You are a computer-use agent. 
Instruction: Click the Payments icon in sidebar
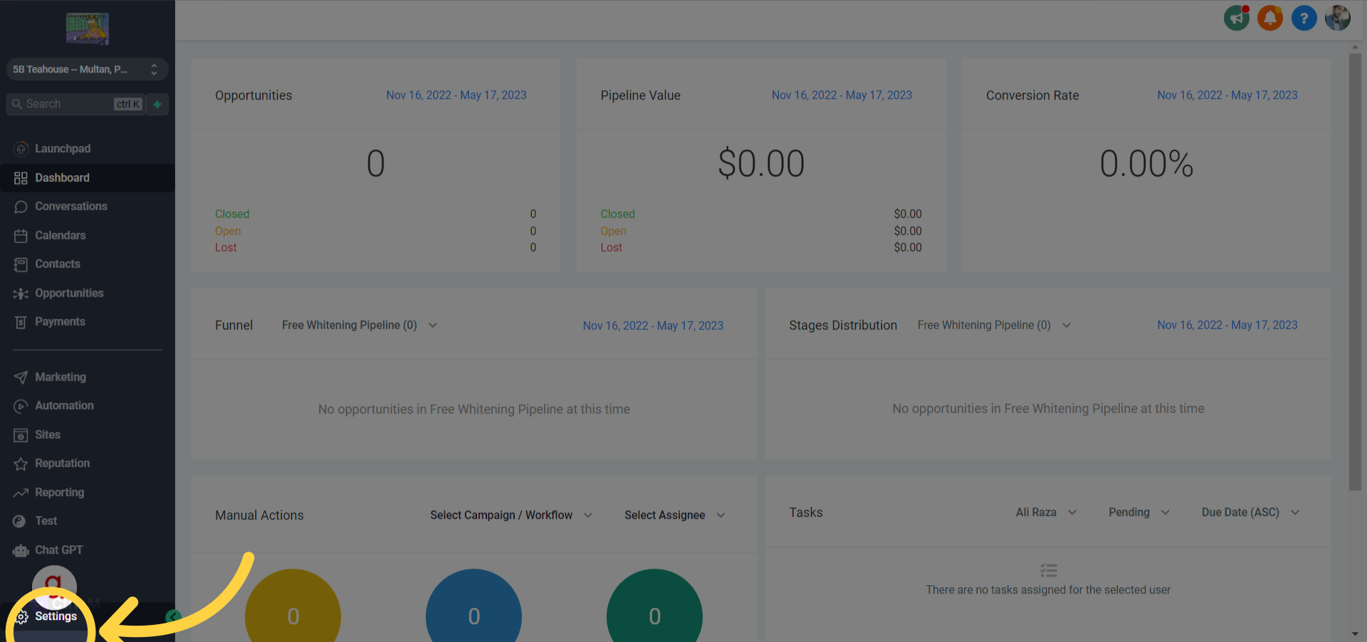[21, 322]
